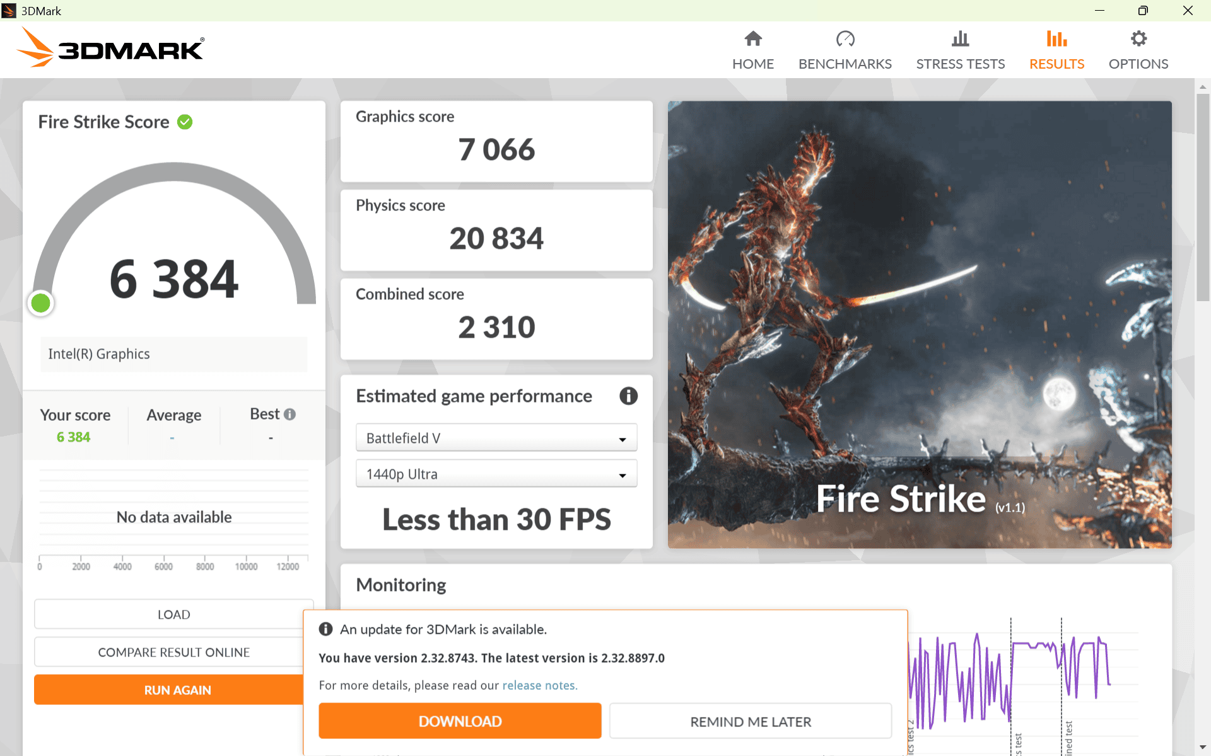Click the Average column heading

[x=174, y=415]
